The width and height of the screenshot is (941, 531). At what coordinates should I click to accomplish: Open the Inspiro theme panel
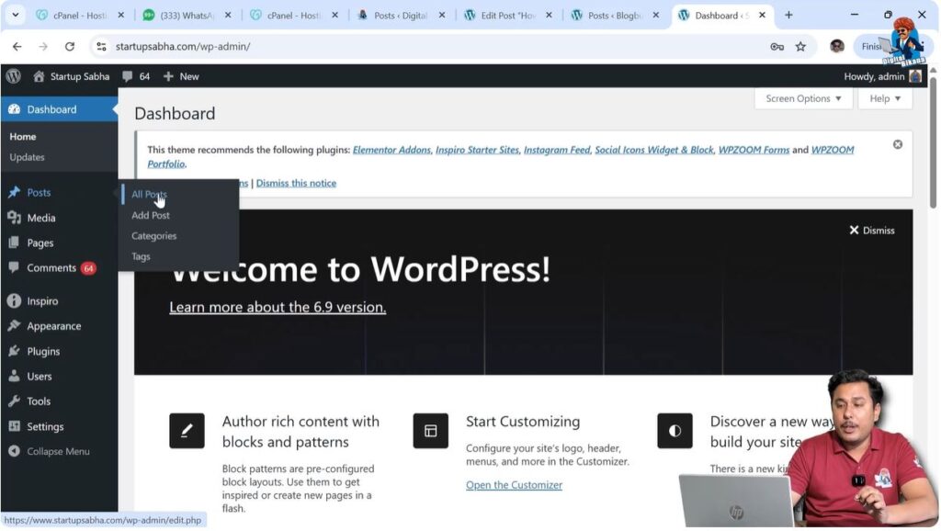pos(41,300)
